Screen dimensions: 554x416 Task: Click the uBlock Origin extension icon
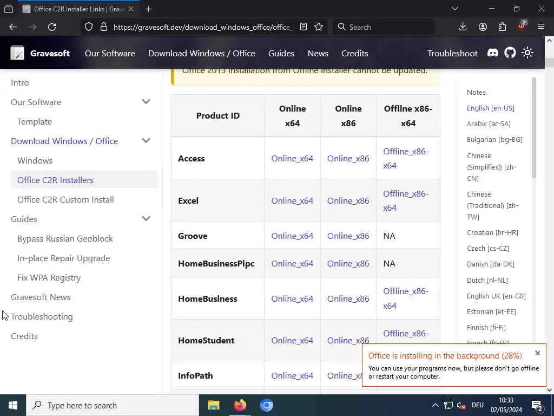tap(522, 26)
